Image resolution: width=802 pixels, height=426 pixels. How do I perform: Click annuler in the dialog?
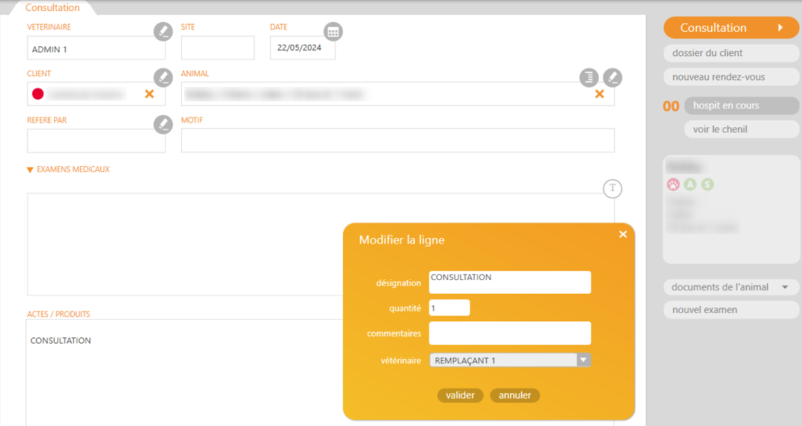[515, 395]
